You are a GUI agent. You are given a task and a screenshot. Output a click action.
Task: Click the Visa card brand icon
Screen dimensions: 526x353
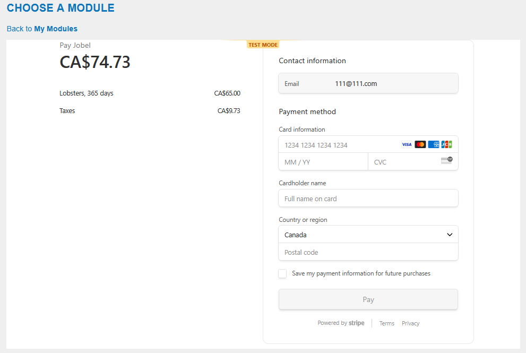point(407,144)
